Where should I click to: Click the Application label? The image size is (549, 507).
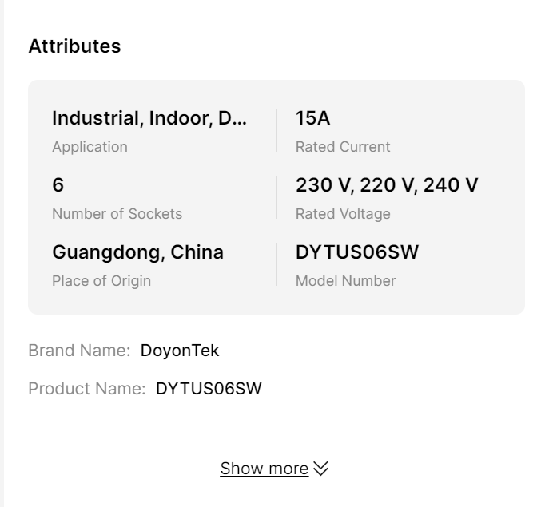(90, 147)
